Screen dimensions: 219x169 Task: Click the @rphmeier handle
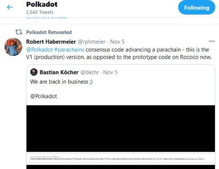point(91,42)
